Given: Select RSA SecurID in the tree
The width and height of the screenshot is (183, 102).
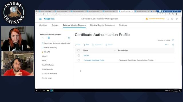Looking at the screenshot, I should pos(47,69).
